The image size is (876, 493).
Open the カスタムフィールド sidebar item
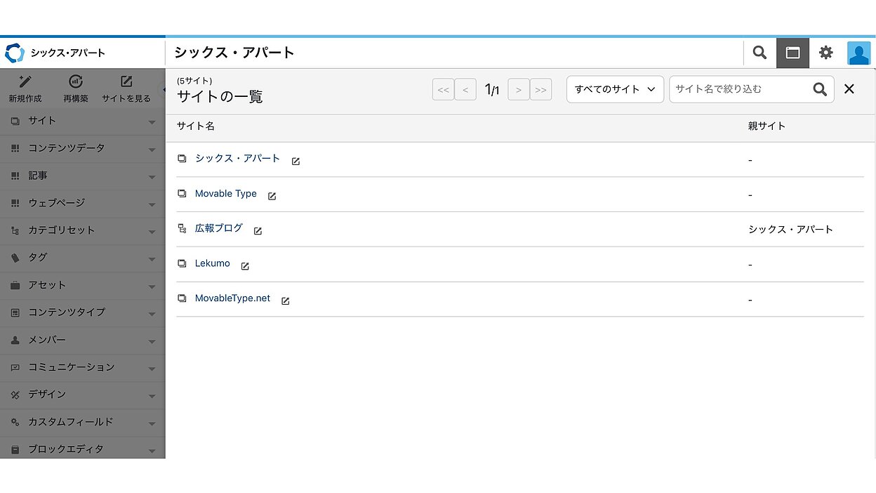click(82, 422)
